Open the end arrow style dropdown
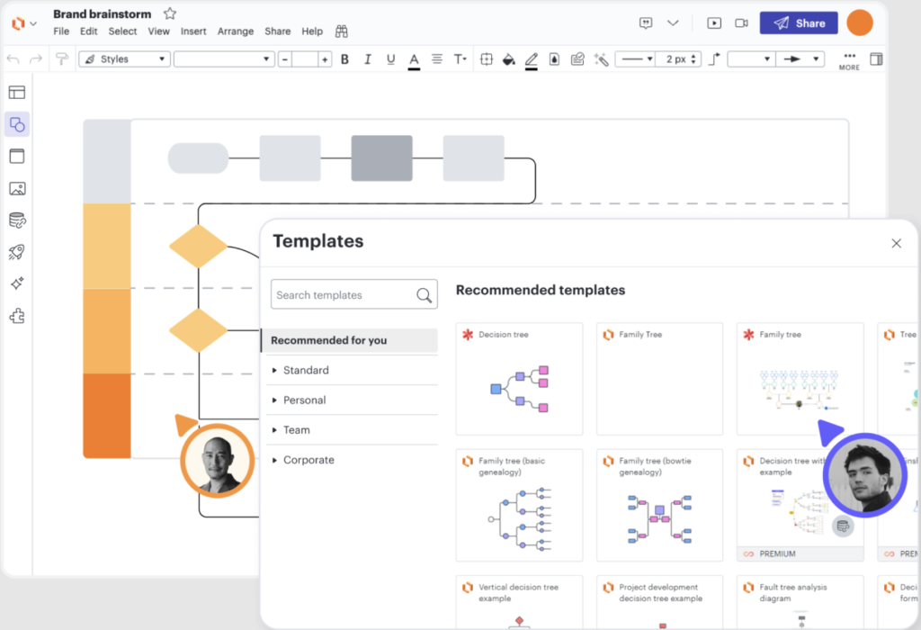 click(x=800, y=59)
